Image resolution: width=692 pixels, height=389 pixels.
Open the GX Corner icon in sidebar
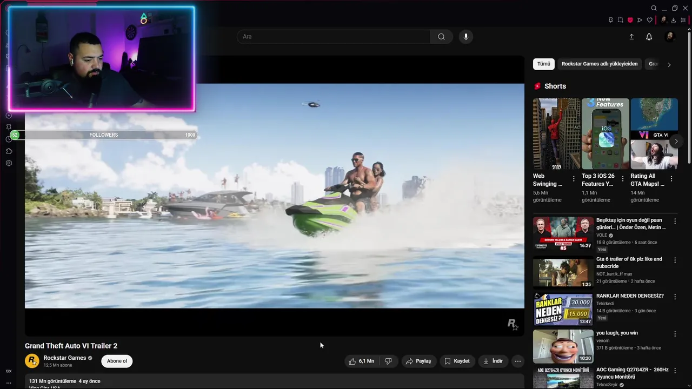tap(9, 371)
